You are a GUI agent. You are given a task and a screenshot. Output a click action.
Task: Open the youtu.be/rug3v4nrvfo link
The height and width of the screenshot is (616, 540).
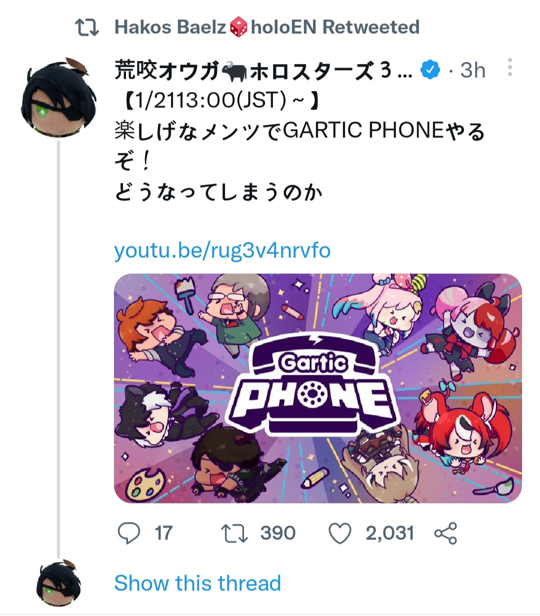tap(222, 250)
